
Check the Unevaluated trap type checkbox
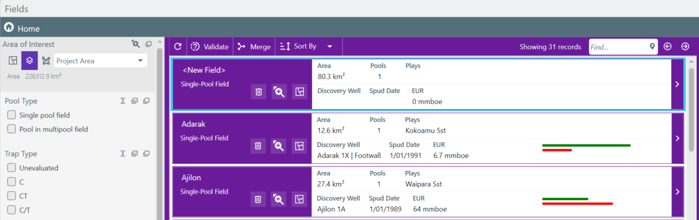tap(12, 168)
